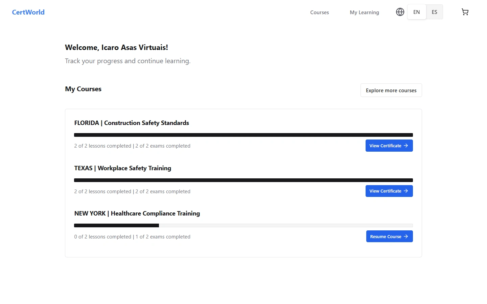View certificate for Florida Construction Safety

tap(386, 146)
